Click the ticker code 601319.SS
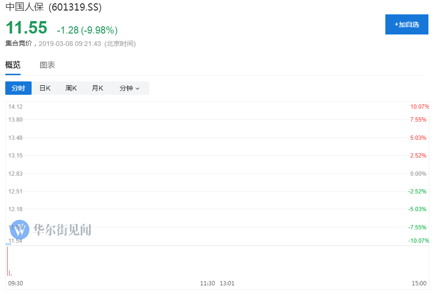The image size is (438, 294). [x=75, y=8]
